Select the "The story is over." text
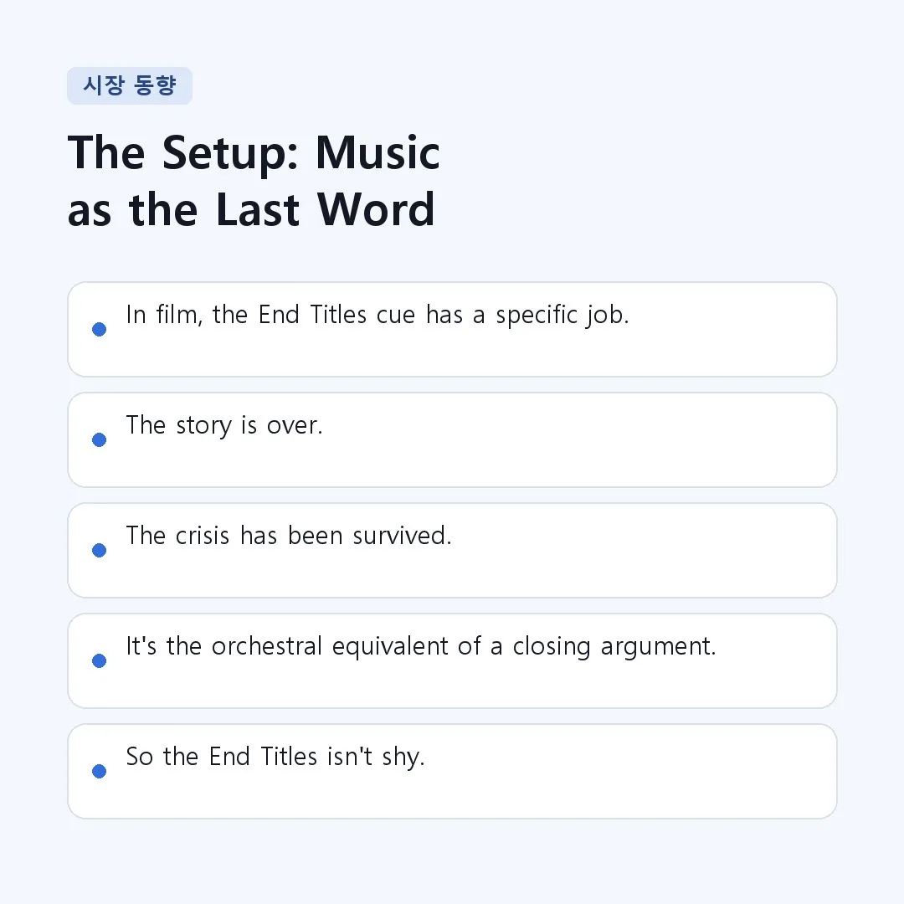Screen dimensions: 904x904 click(224, 425)
